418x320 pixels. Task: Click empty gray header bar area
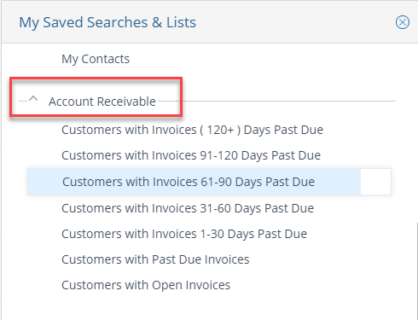(x=296, y=22)
